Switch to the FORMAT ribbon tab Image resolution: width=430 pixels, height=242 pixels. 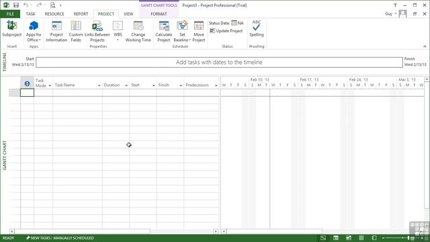pos(159,13)
